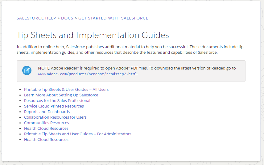Open Resources for the Sales Professional

[x=57, y=100]
